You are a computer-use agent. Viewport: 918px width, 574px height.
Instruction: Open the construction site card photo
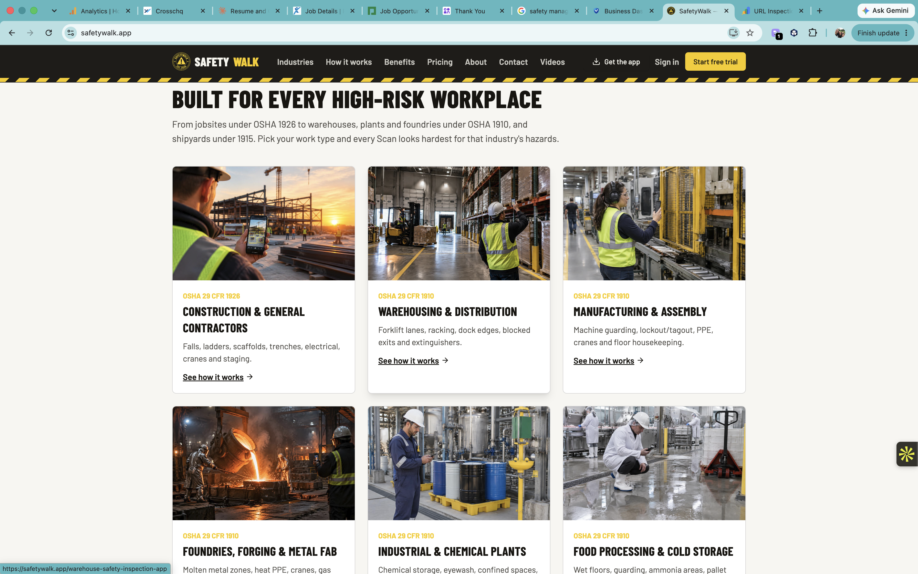tap(264, 223)
